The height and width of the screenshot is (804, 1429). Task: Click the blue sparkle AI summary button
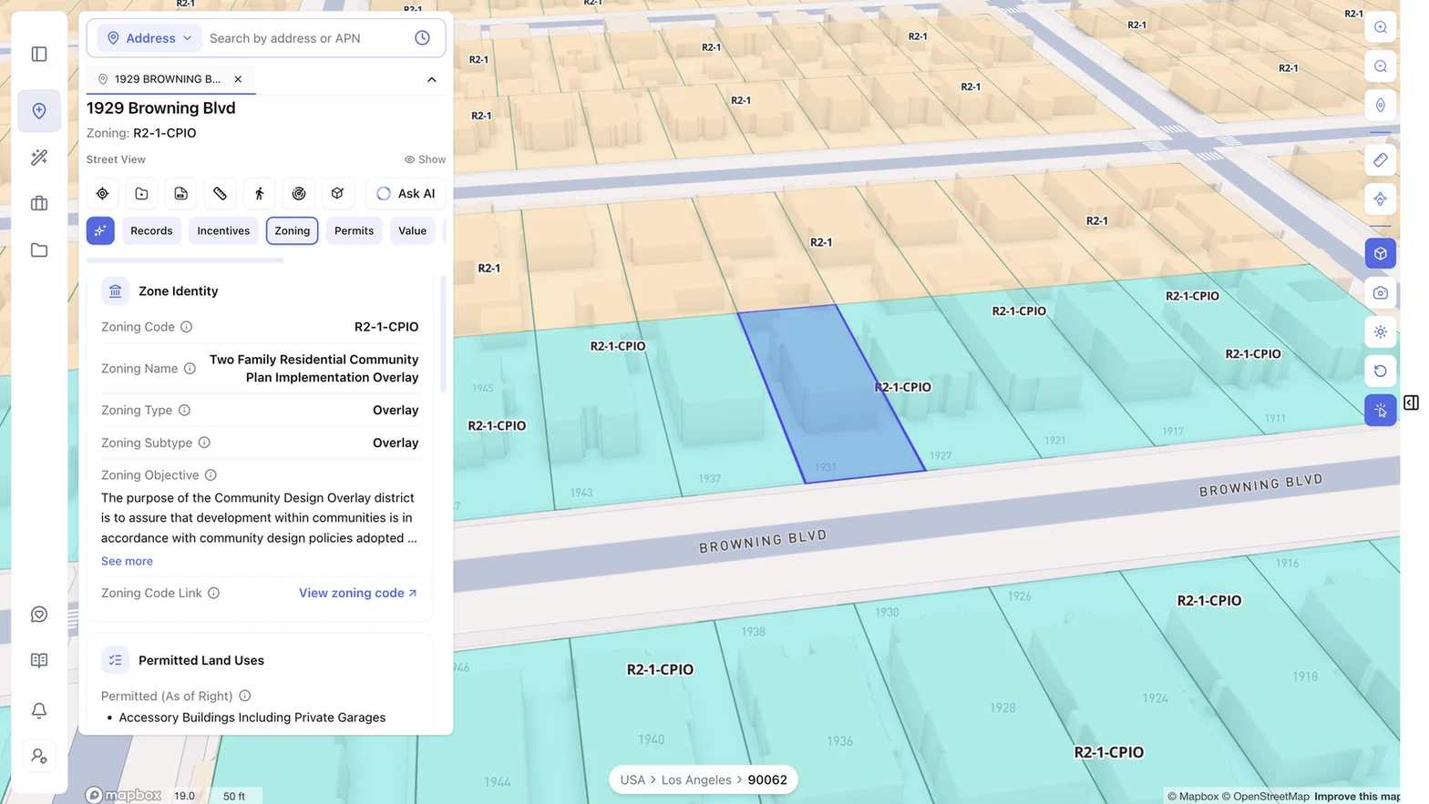100,231
